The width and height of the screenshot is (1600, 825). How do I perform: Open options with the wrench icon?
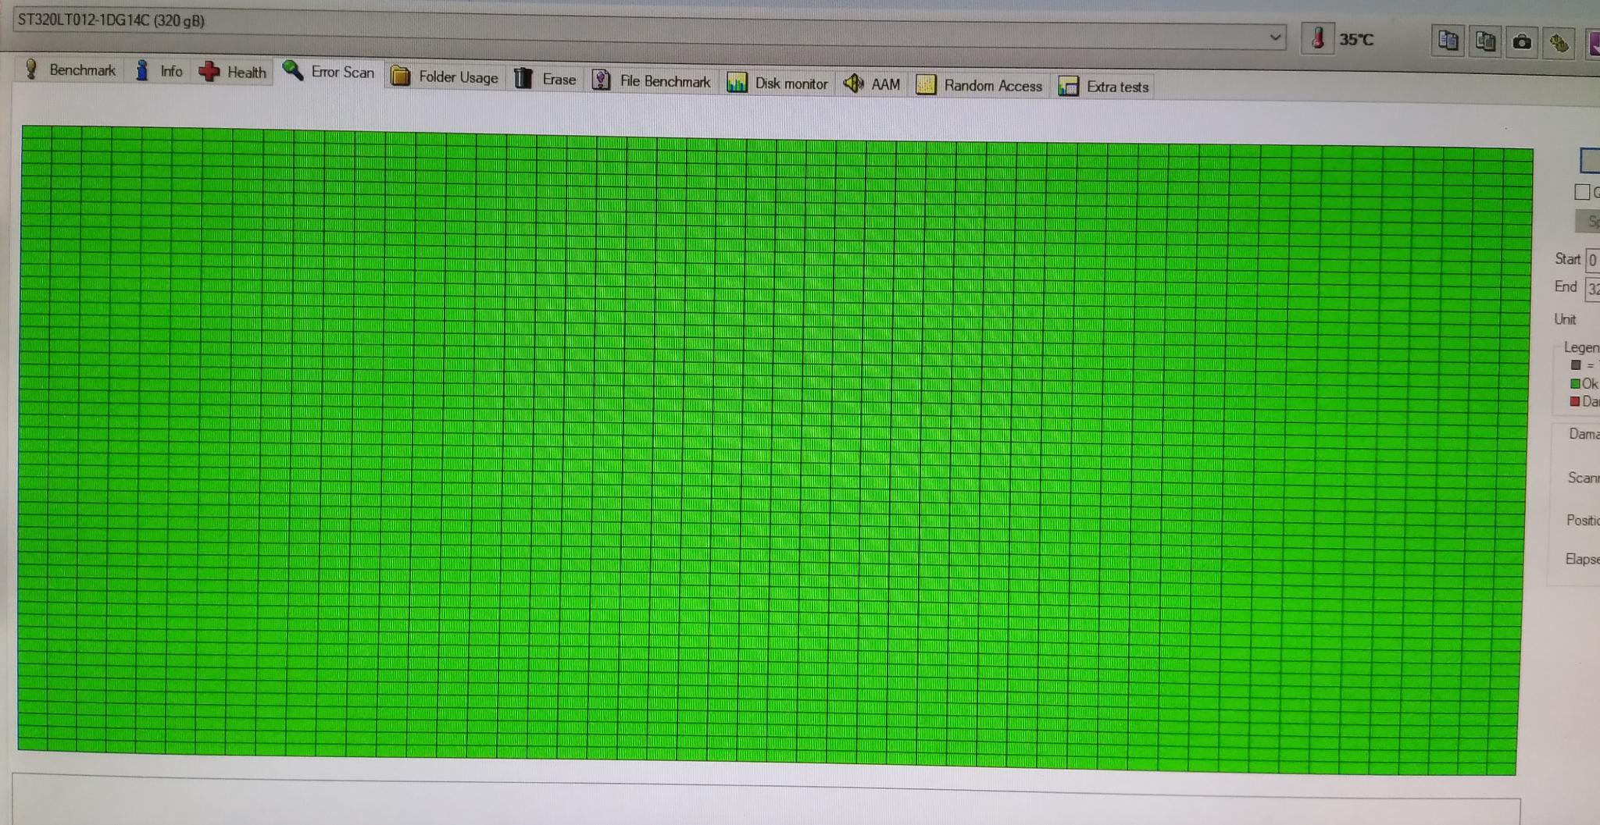tap(1559, 43)
